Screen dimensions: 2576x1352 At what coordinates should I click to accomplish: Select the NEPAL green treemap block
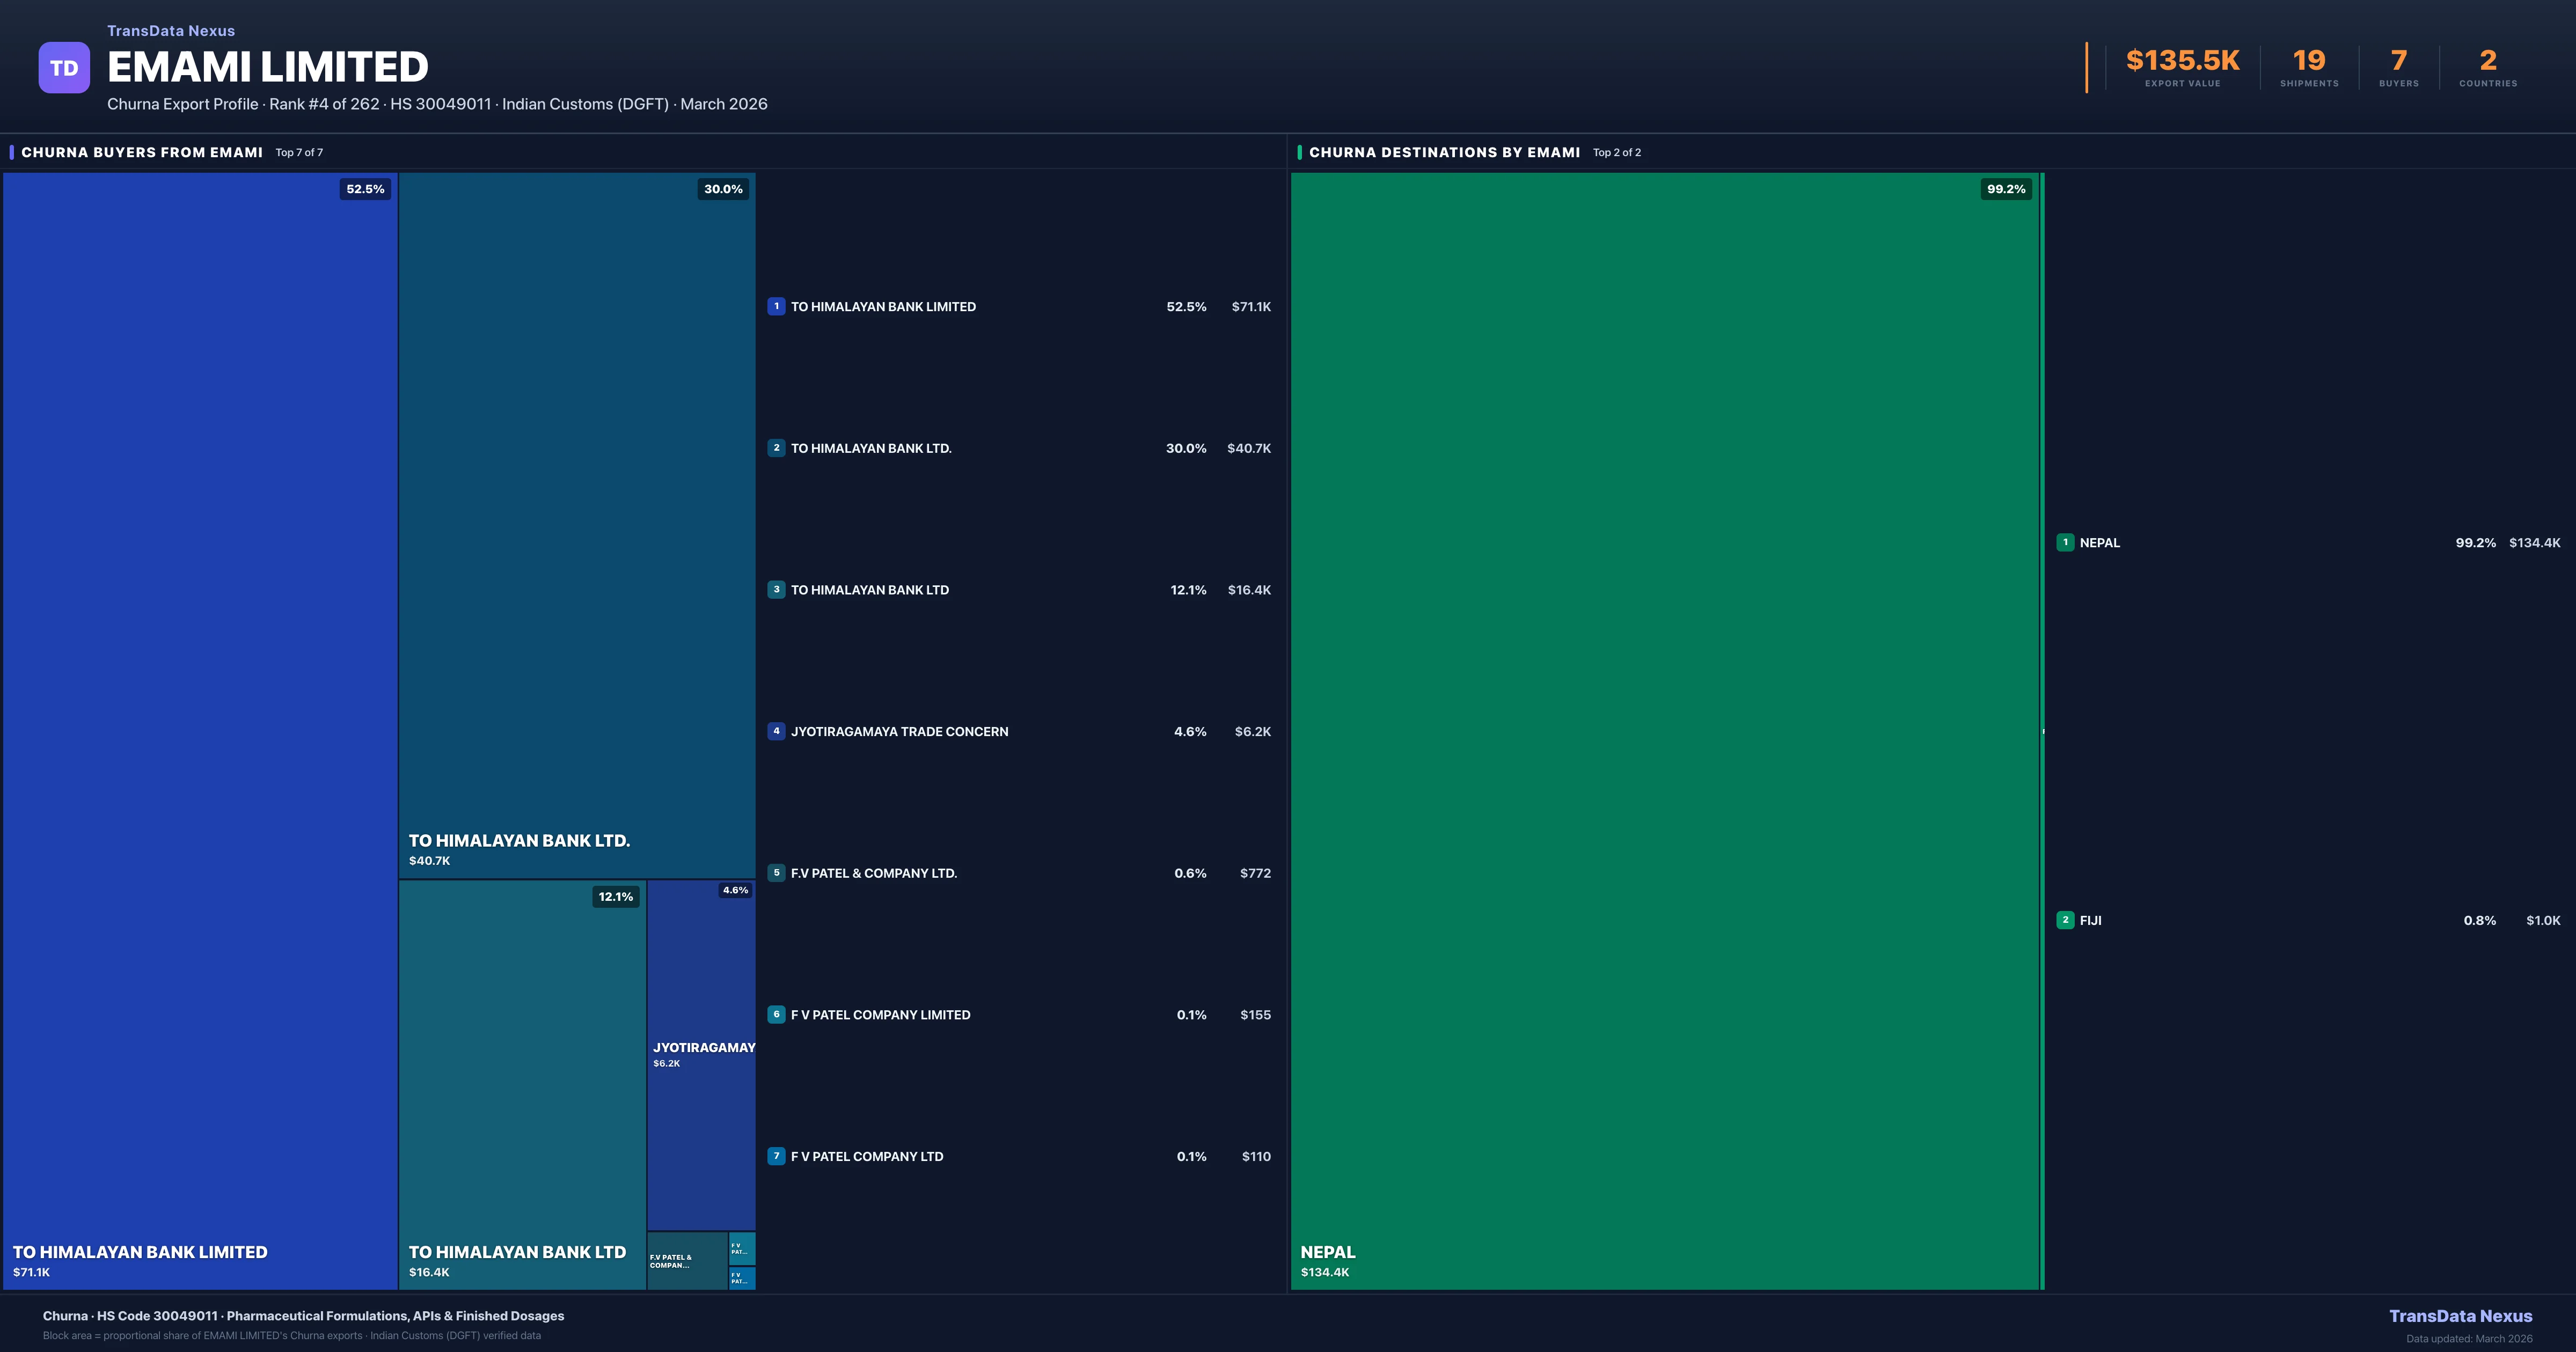coord(1664,730)
